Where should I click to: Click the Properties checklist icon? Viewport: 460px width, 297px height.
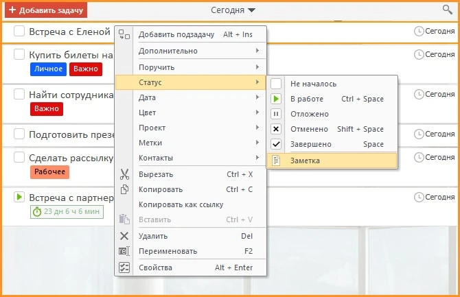point(124,268)
